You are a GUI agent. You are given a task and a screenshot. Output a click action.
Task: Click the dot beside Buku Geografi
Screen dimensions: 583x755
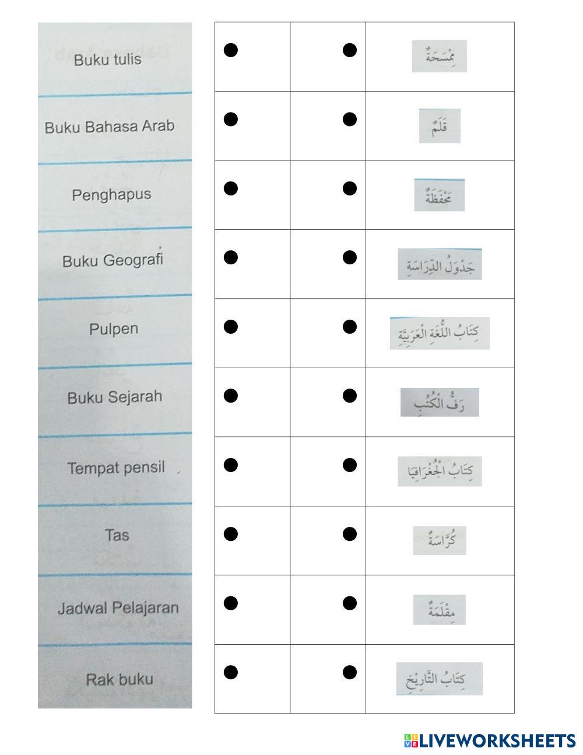tap(231, 257)
